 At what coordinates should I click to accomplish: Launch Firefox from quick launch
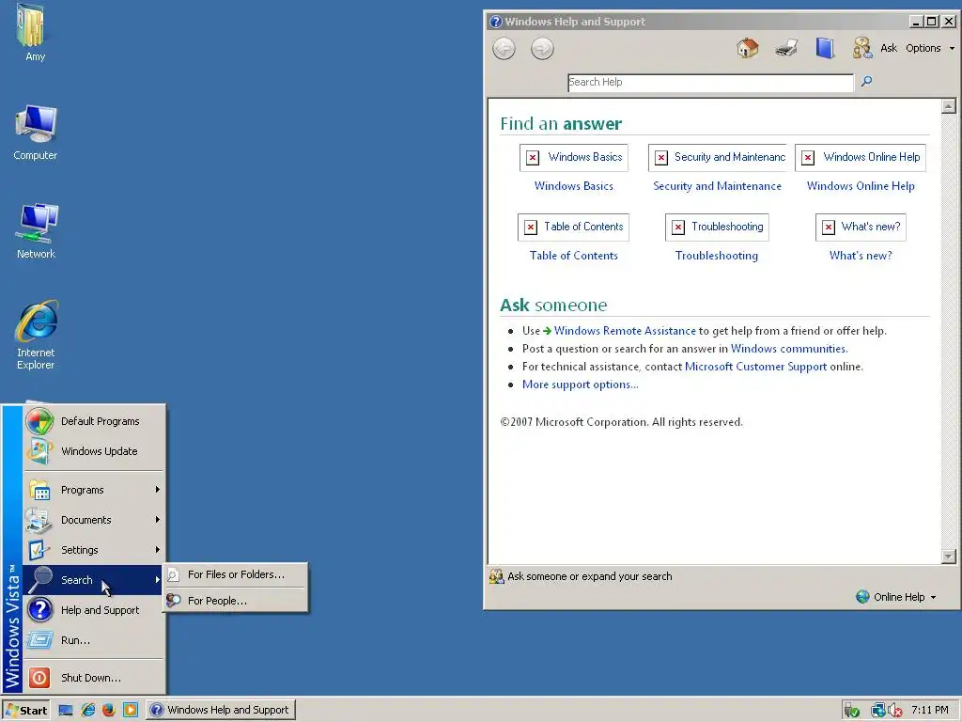pyautogui.click(x=109, y=711)
